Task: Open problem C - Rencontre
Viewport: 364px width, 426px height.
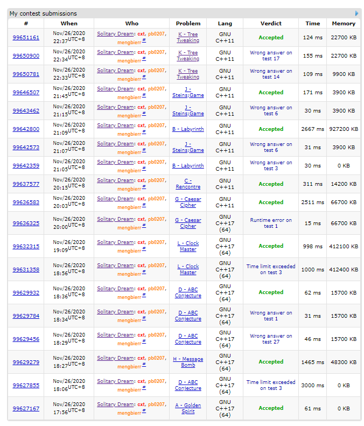Action: [188, 184]
